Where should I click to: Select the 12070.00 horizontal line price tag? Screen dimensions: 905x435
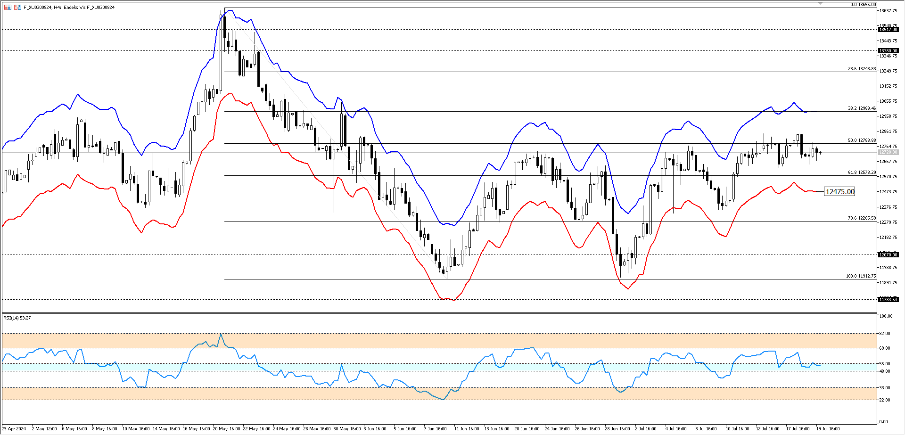pyautogui.click(x=889, y=255)
